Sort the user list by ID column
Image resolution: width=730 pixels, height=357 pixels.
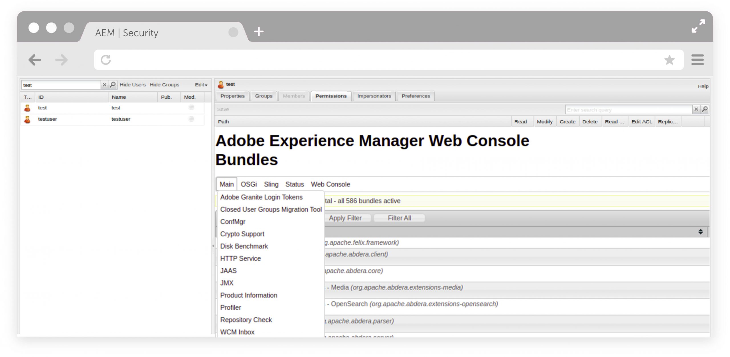72,97
